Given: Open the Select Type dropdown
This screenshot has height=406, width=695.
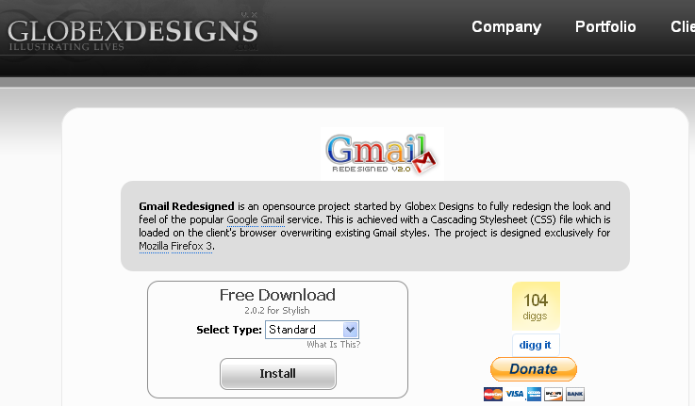Looking at the screenshot, I should tap(312, 330).
